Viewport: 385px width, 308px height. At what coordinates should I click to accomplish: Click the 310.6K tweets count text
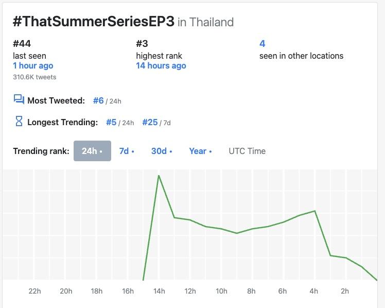click(34, 77)
